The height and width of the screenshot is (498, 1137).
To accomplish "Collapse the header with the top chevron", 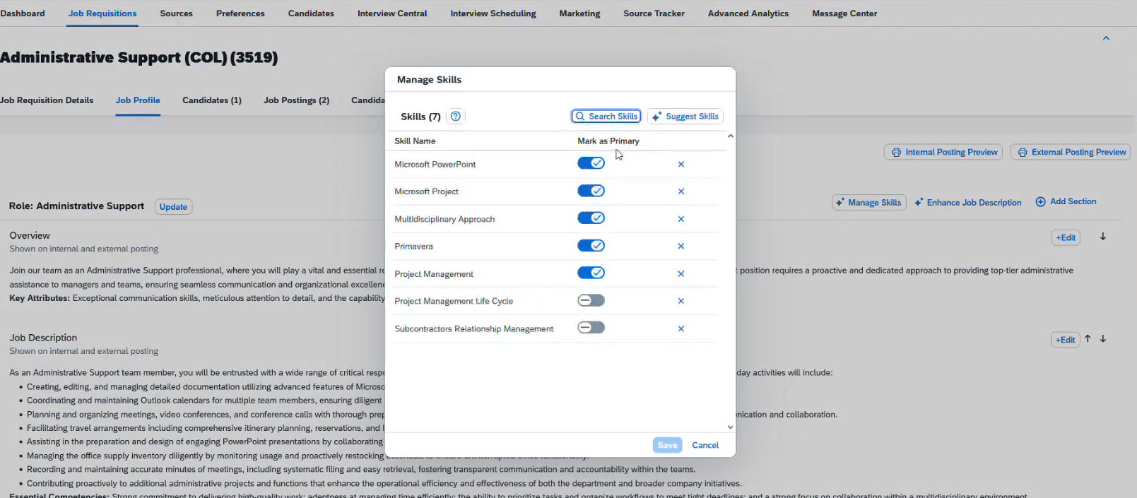I will click(x=1106, y=38).
